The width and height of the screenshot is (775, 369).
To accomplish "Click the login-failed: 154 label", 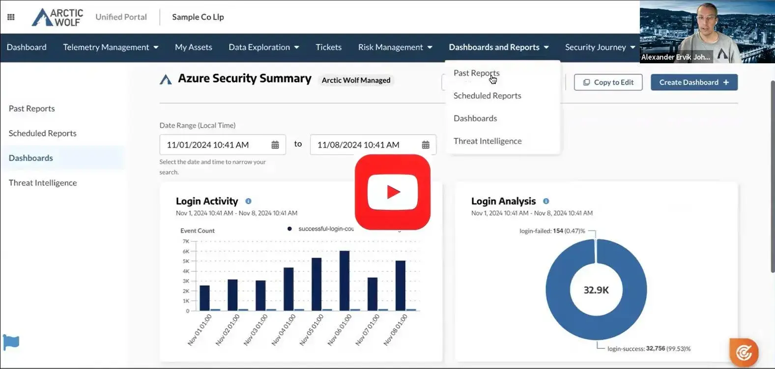I will click(552, 231).
